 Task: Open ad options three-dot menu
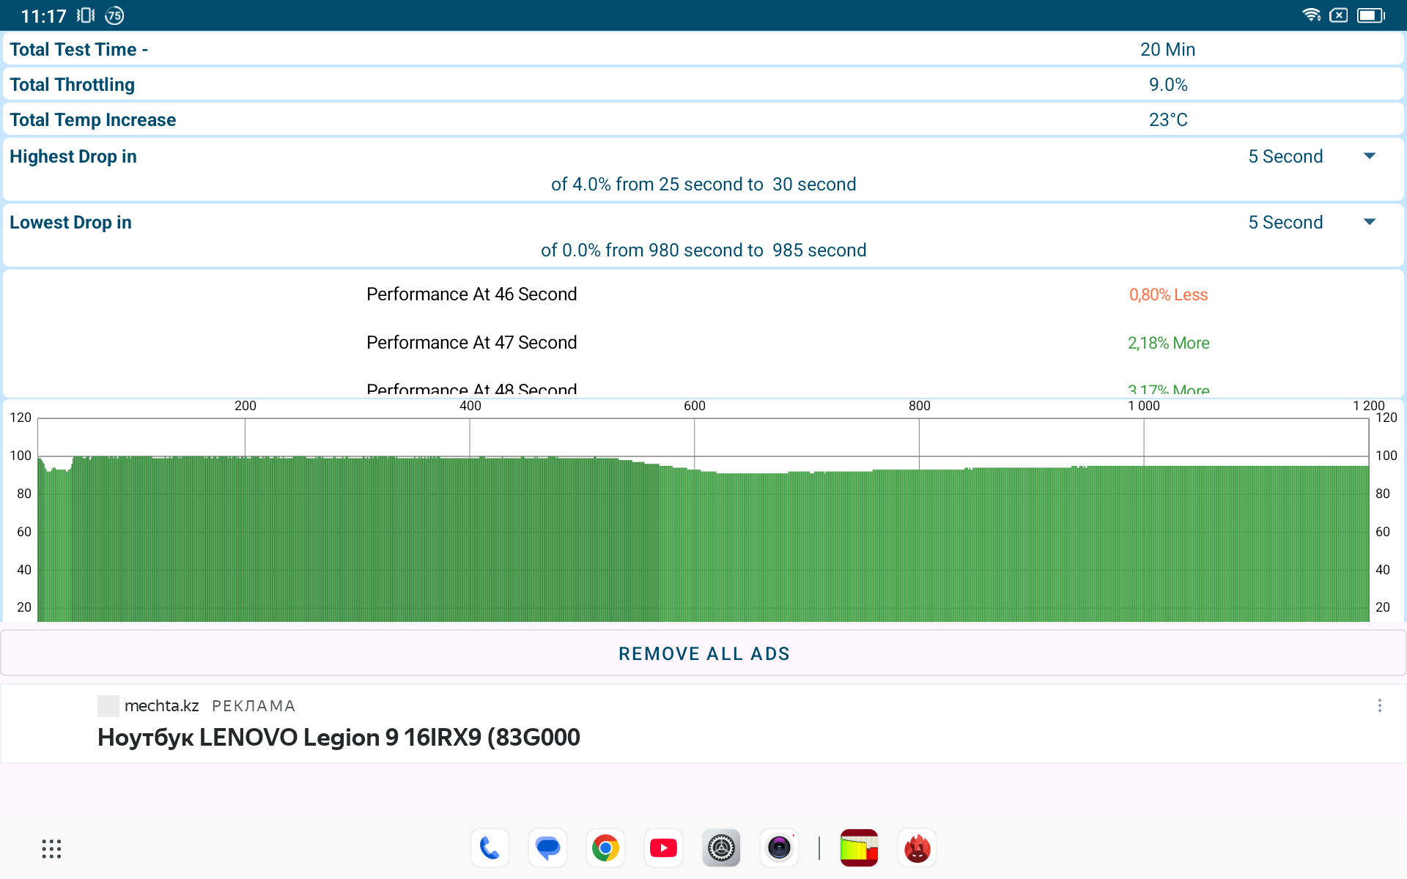(1379, 705)
